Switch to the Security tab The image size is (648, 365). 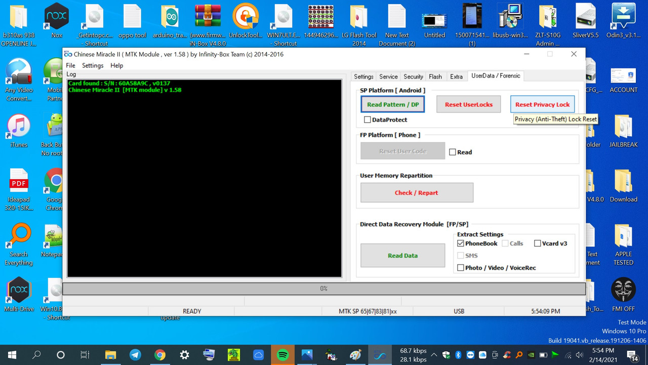[413, 77]
